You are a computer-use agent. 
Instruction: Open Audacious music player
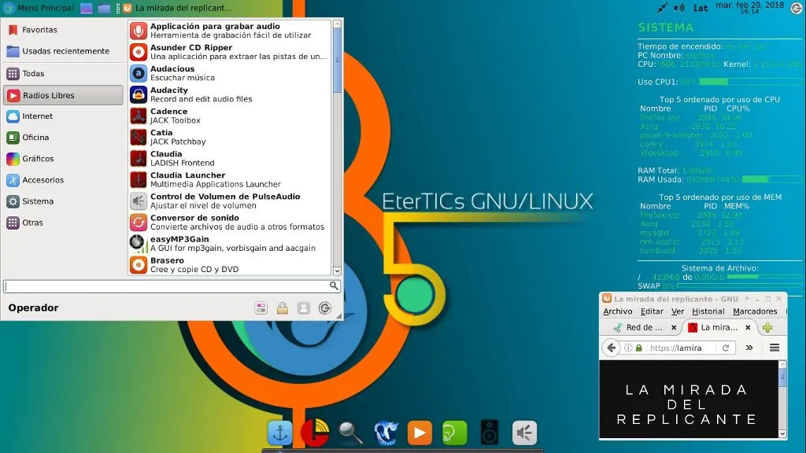point(230,73)
